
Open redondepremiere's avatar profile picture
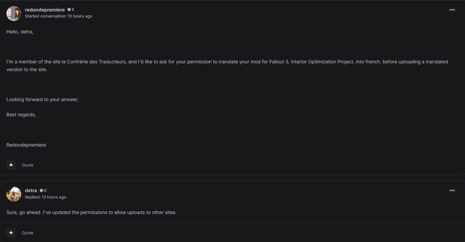[14, 13]
